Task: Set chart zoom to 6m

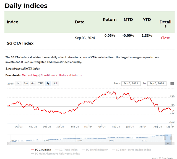Action: (33, 84)
